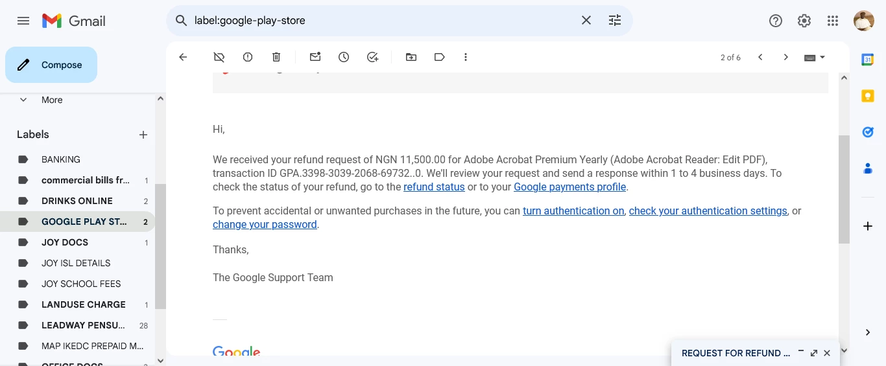The image size is (886, 366).
Task: Open the main menu hamburger icon
Action: pyautogui.click(x=23, y=21)
